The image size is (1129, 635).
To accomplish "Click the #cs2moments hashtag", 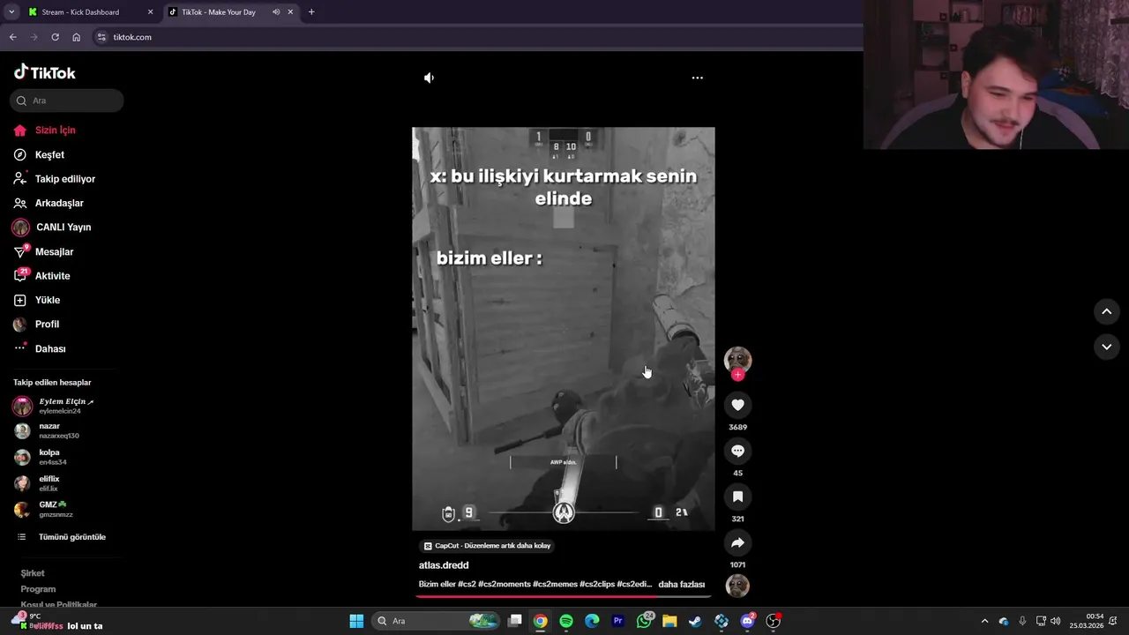I will (x=505, y=584).
